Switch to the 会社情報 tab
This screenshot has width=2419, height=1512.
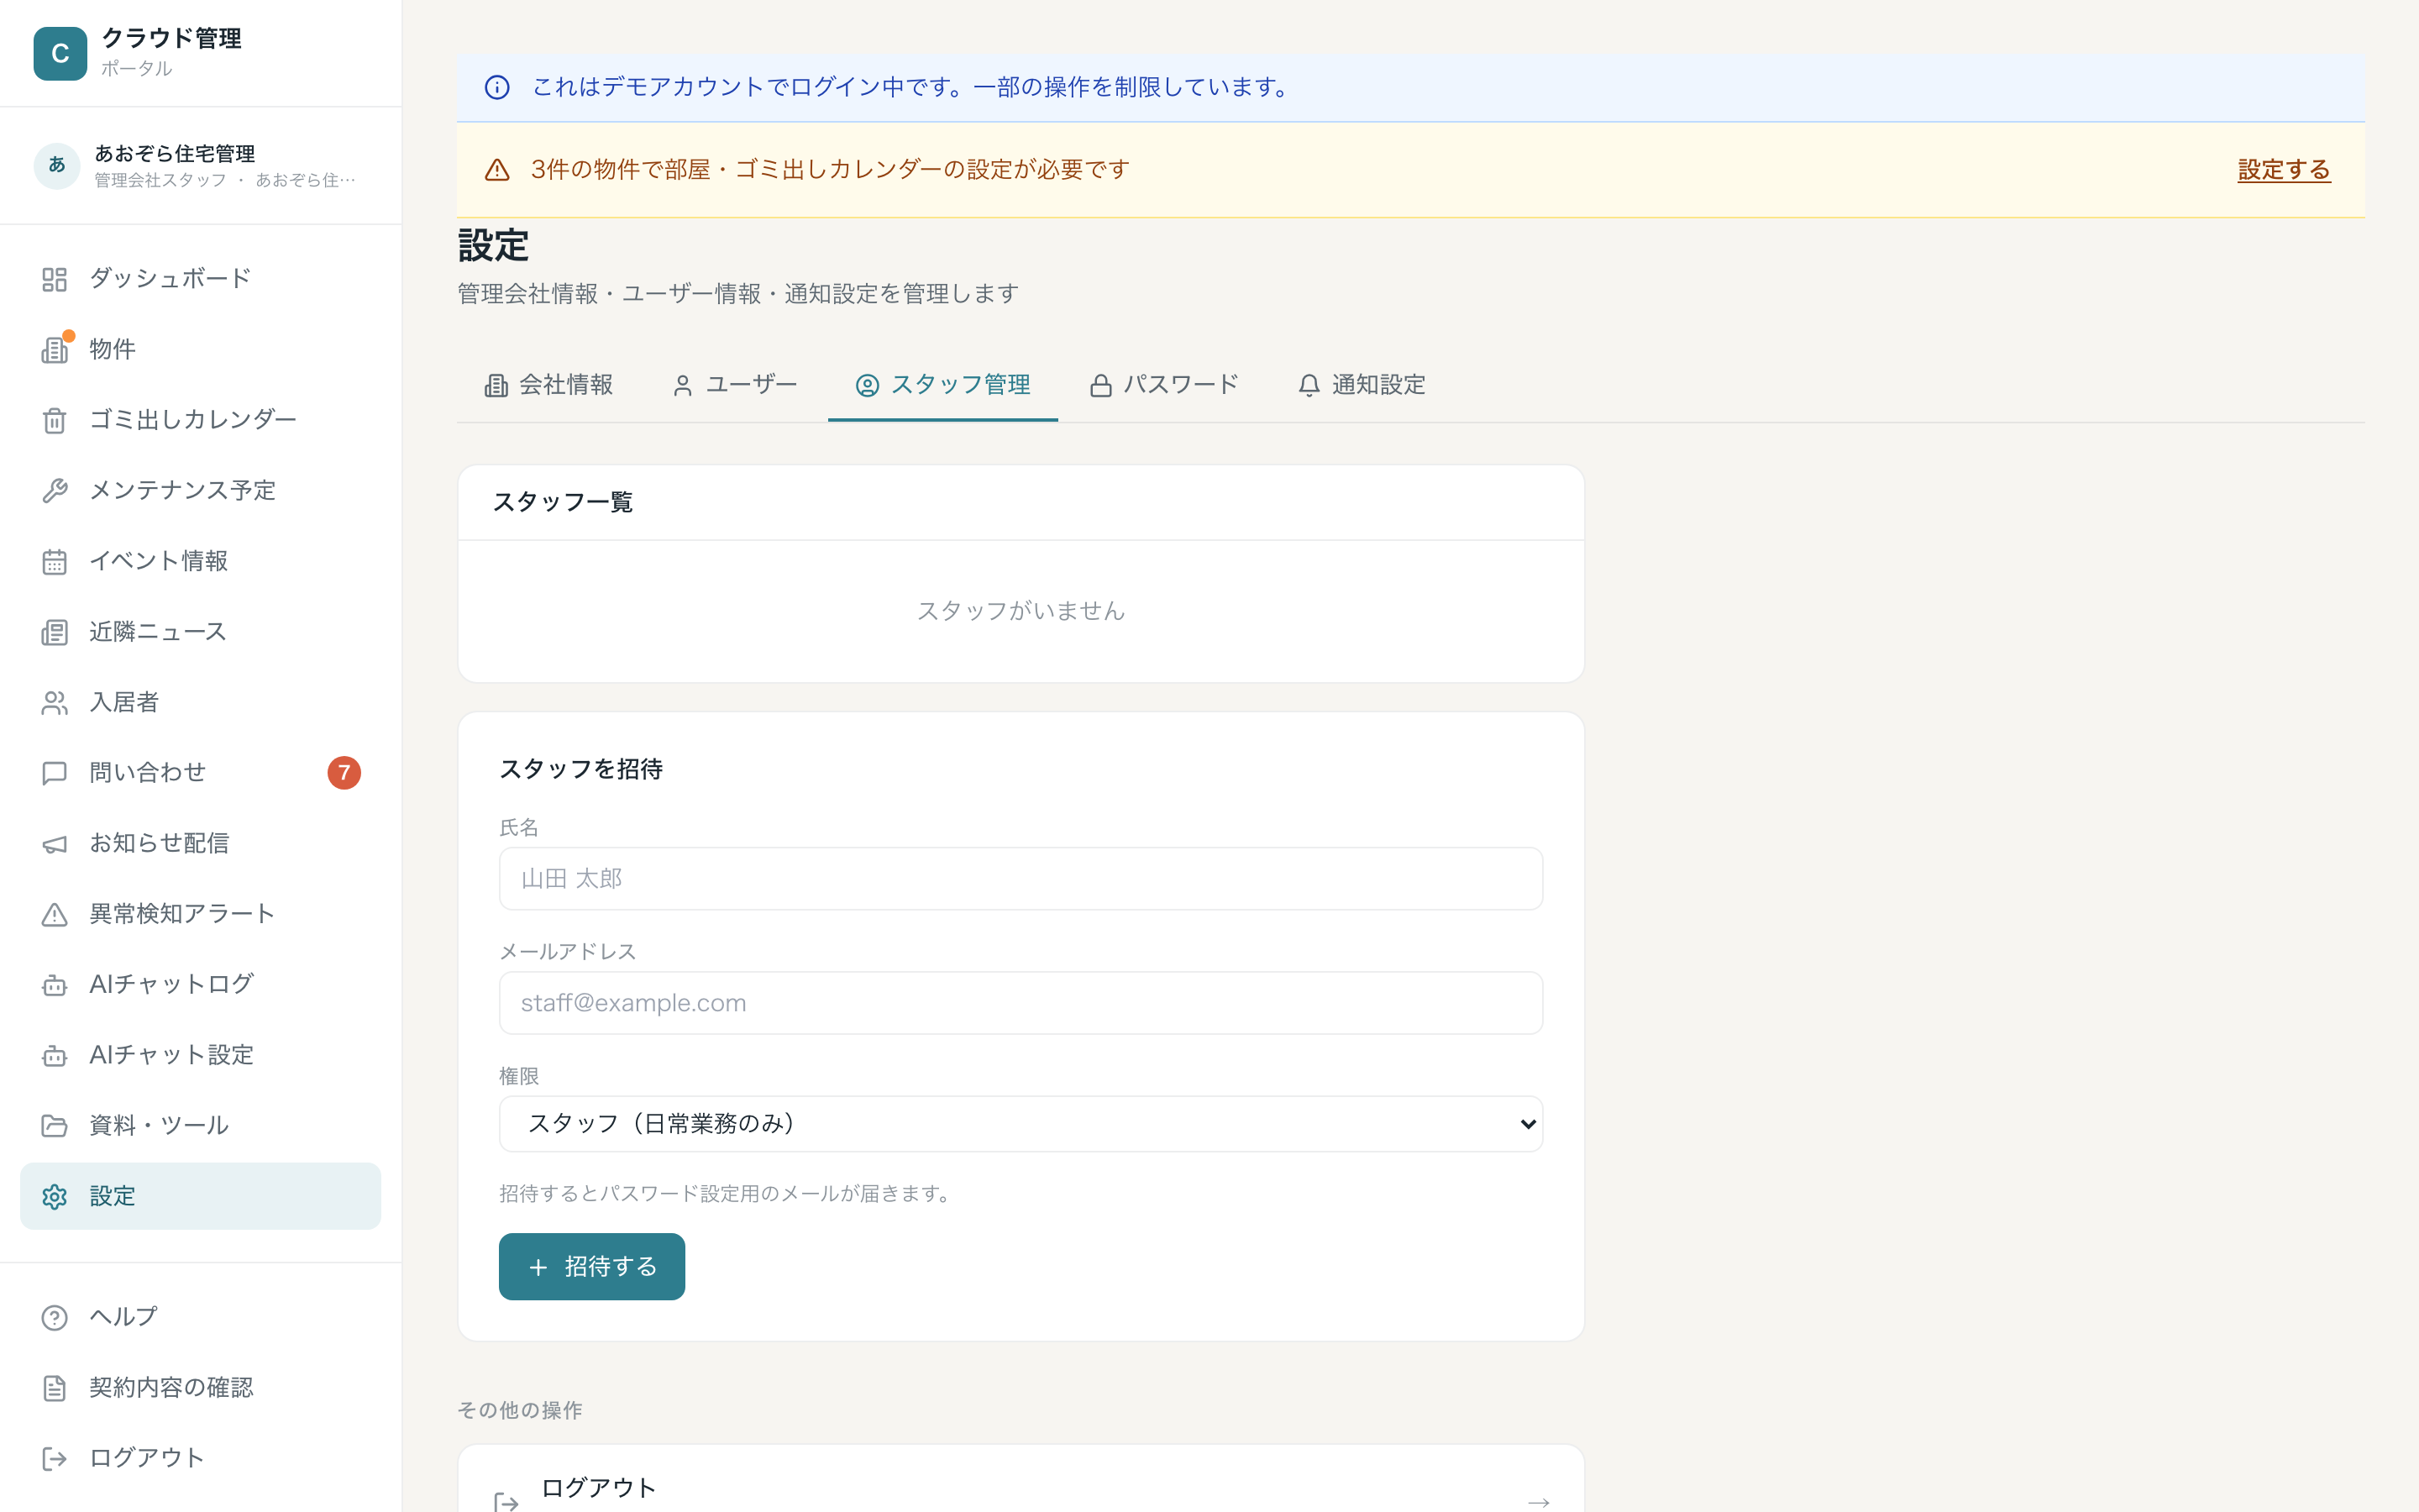(548, 385)
